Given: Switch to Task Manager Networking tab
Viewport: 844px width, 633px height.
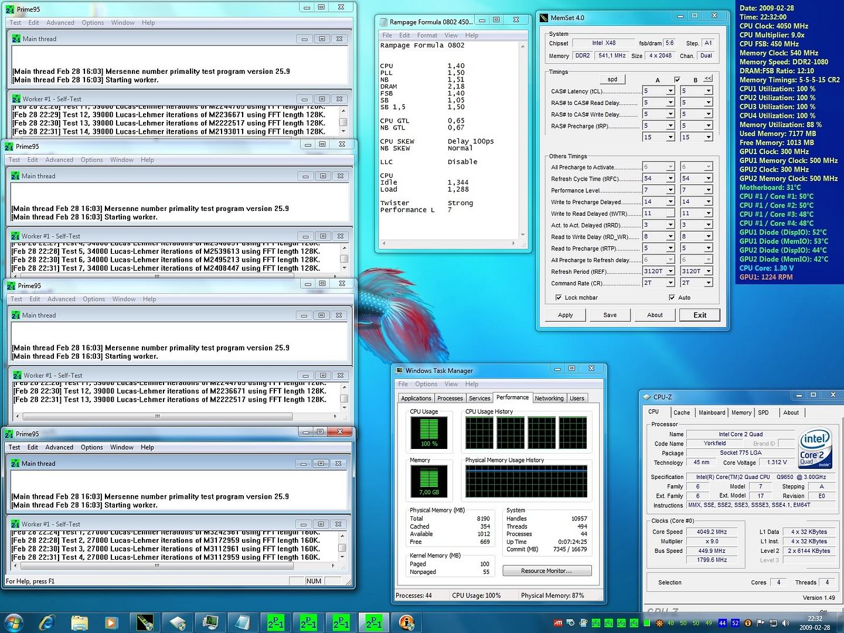Looking at the screenshot, I should [x=549, y=398].
